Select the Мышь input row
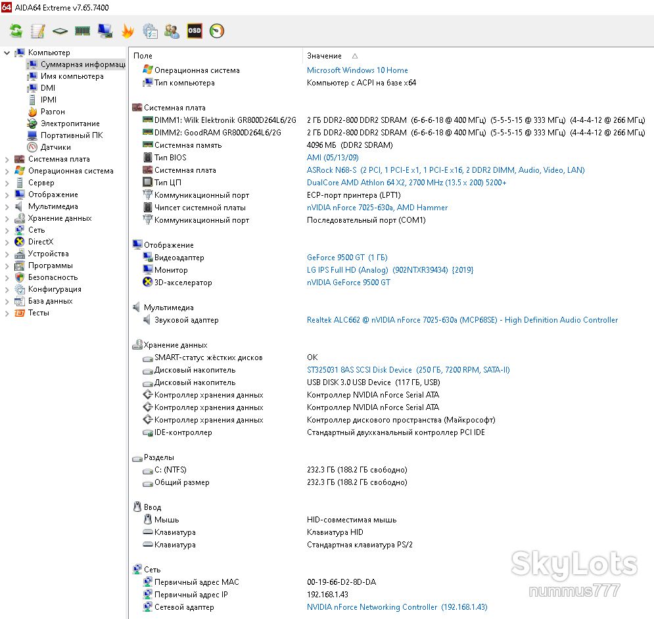The height and width of the screenshot is (619, 654). click(x=391, y=520)
